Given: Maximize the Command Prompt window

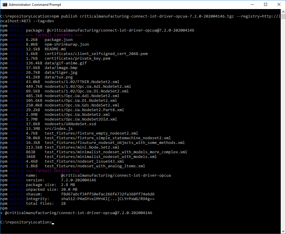Looking at the screenshot, I should [x=266, y=5].
